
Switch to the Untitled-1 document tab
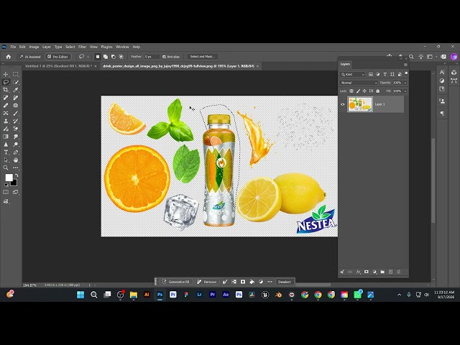(x=58, y=66)
